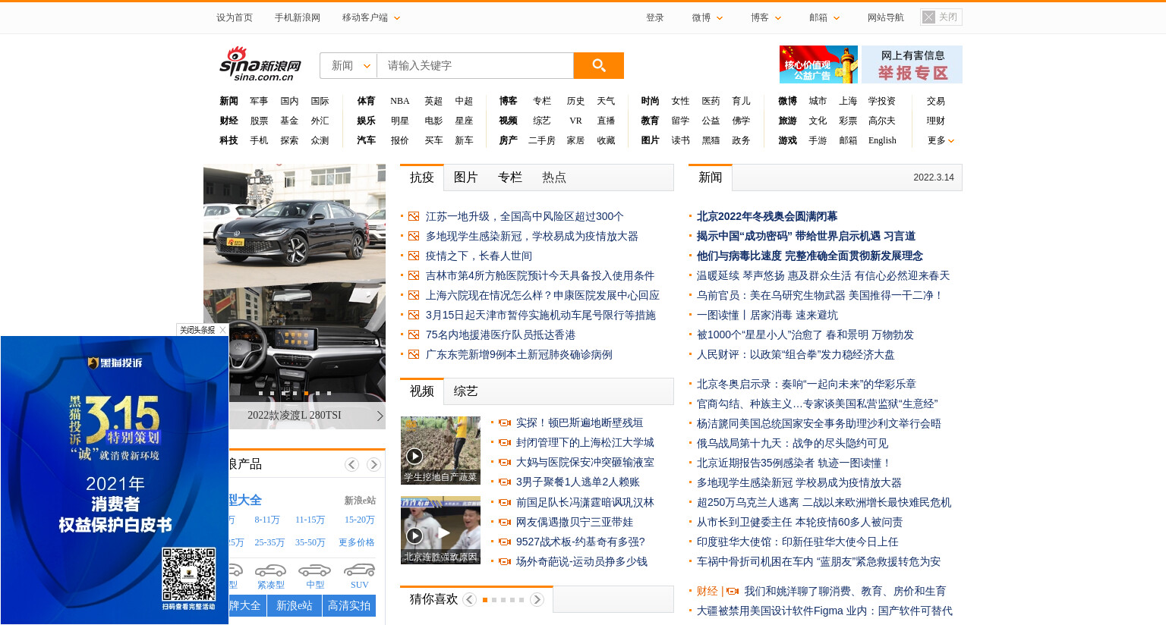Screen dimensions: 1166x625
Task: Click video icon next to 财经 label
Action: point(733,591)
